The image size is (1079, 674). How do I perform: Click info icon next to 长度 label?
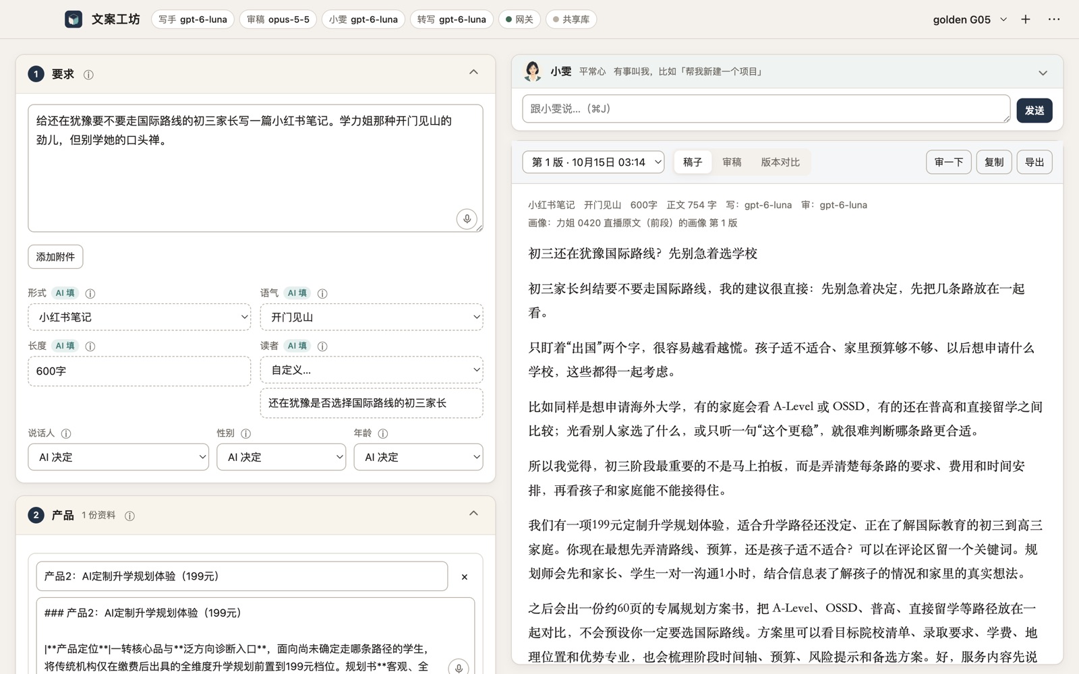(90, 346)
